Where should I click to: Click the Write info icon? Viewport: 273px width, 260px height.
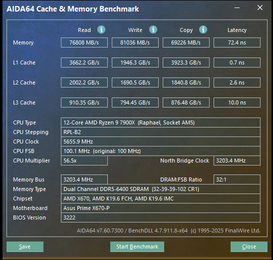153,29
